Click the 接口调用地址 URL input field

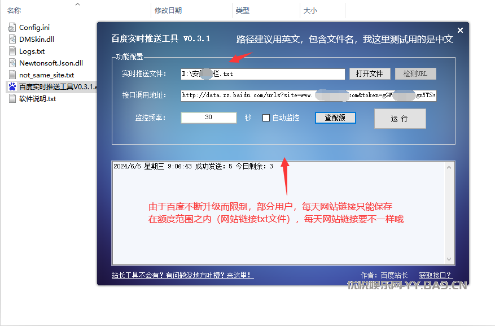point(308,95)
